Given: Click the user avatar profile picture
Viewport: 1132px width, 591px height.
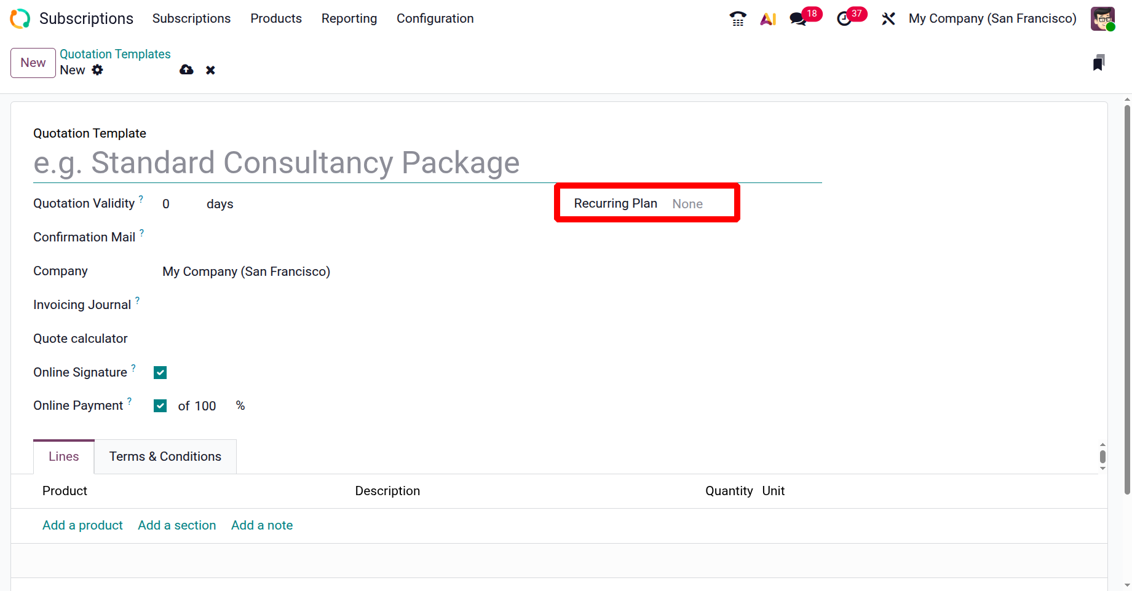Looking at the screenshot, I should tap(1102, 18).
